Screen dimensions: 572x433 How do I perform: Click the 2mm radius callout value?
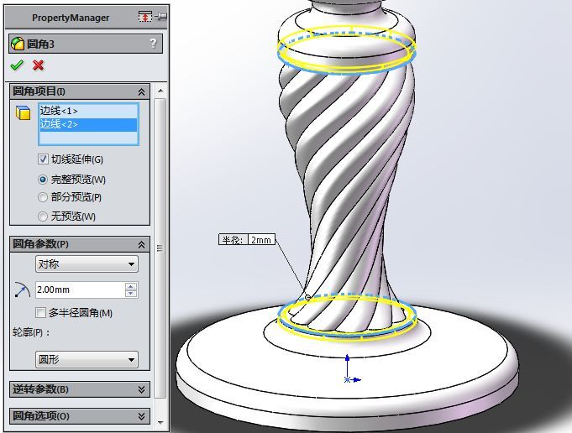[x=261, y=240]
